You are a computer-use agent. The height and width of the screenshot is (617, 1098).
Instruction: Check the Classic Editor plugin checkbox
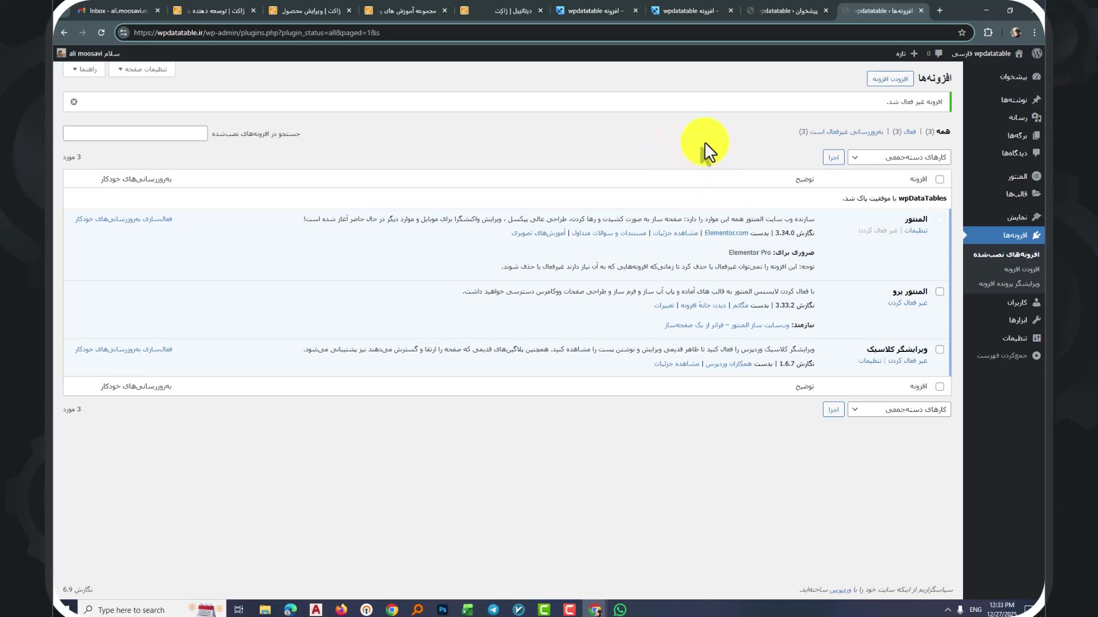940,350
